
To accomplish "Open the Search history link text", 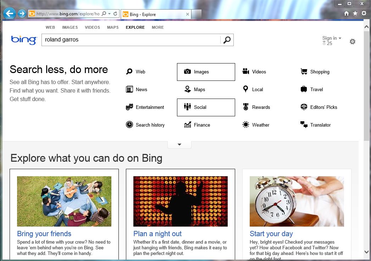I will pos(150,125).
